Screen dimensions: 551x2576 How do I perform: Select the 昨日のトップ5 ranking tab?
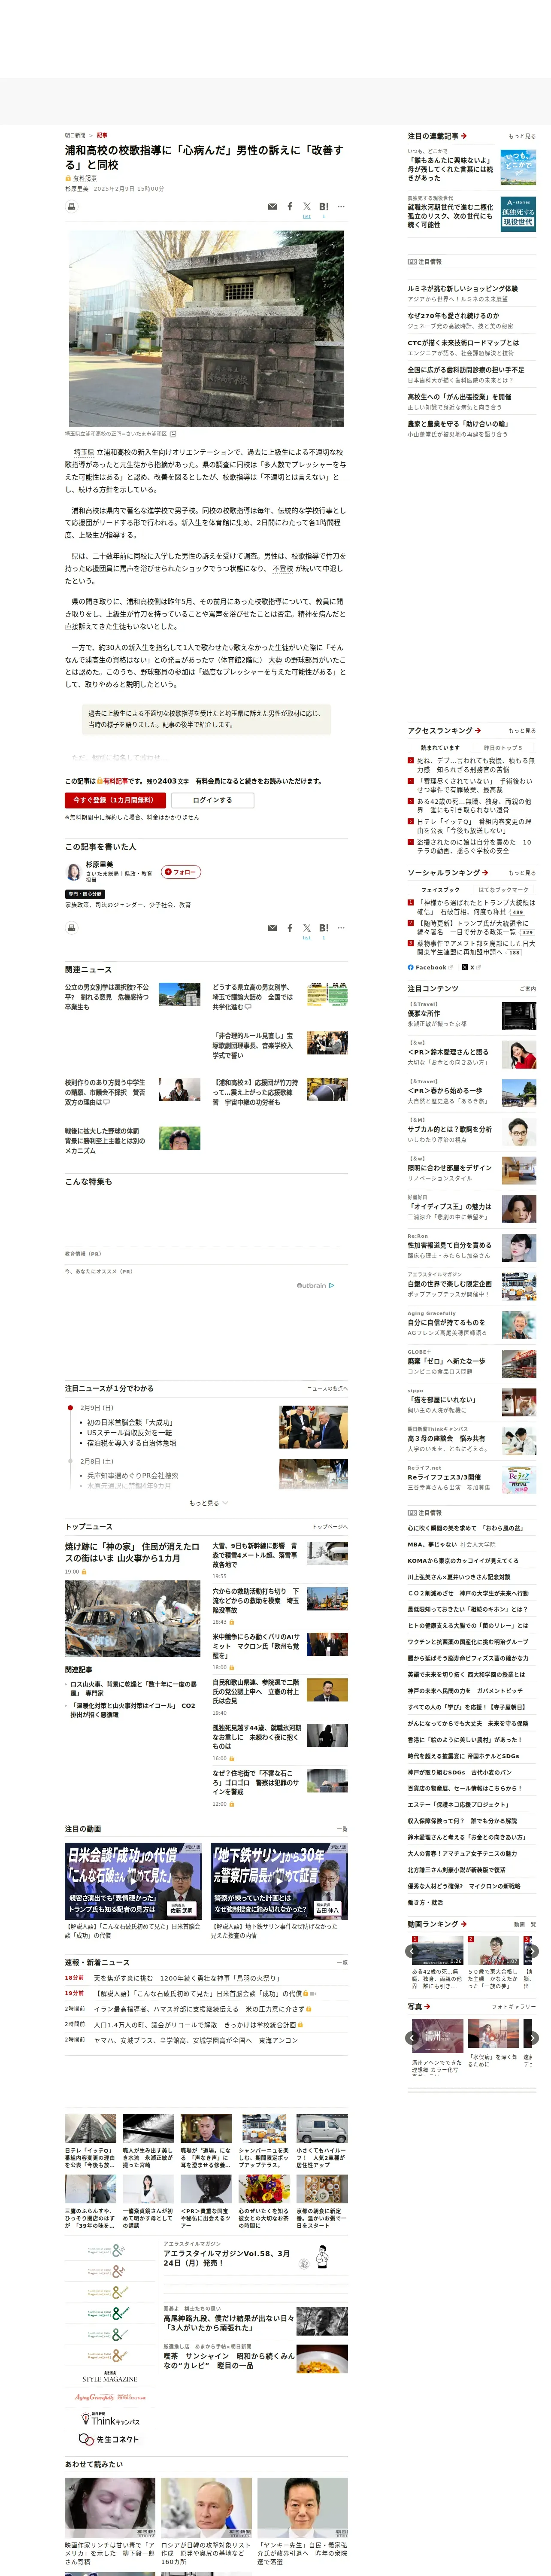[503, 747]
